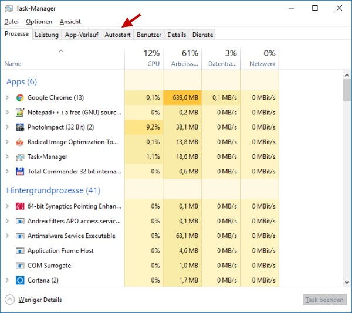This screenshot has height=313, width=352.
Task: Expand the Antimalware Service Executable entry
Action: point(7,236)
